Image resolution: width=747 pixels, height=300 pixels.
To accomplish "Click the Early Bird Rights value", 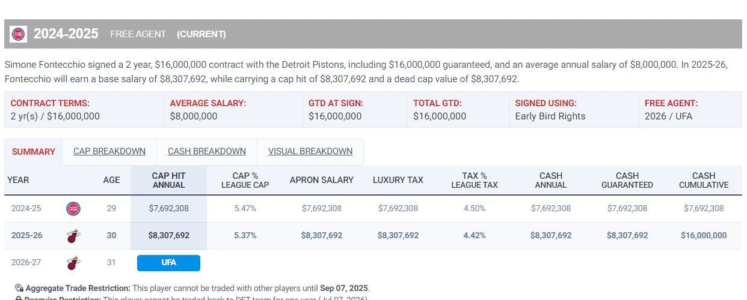I will point(550,116).
